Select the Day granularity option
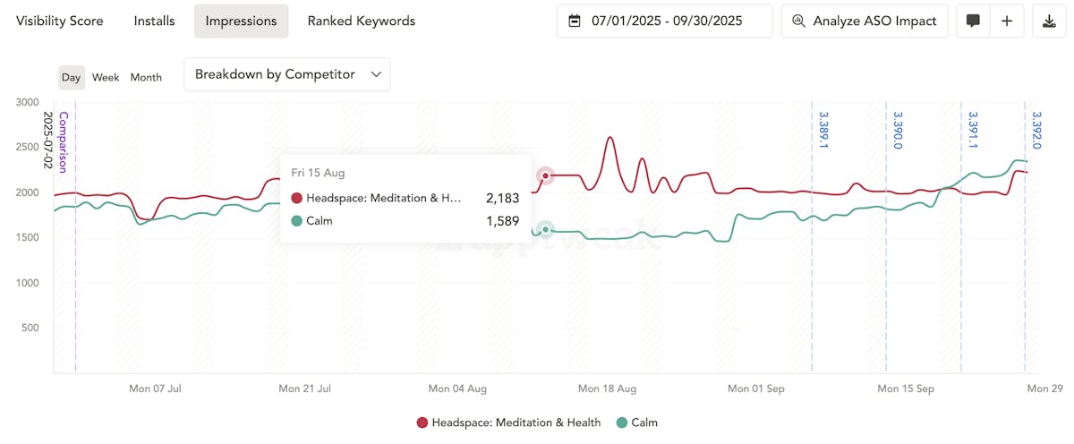 click(72, 77)
